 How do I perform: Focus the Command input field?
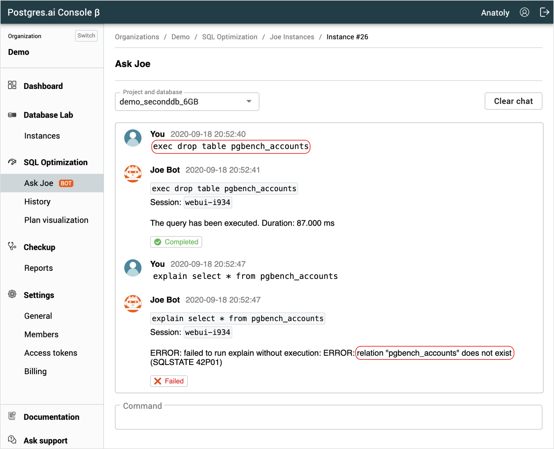point(329,417)
